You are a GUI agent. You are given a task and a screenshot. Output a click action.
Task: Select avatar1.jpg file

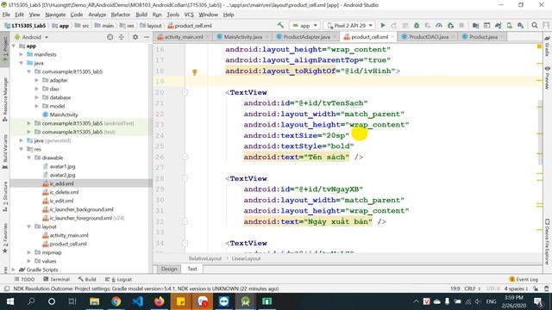[62, 166]
